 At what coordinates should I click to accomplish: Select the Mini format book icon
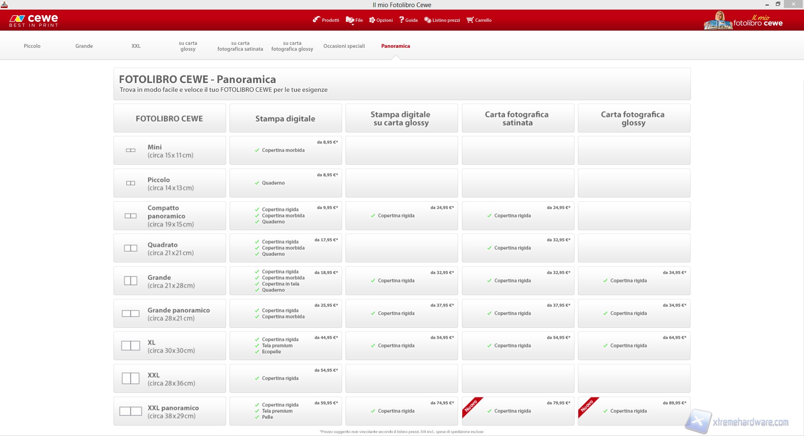tap(131, 151)
